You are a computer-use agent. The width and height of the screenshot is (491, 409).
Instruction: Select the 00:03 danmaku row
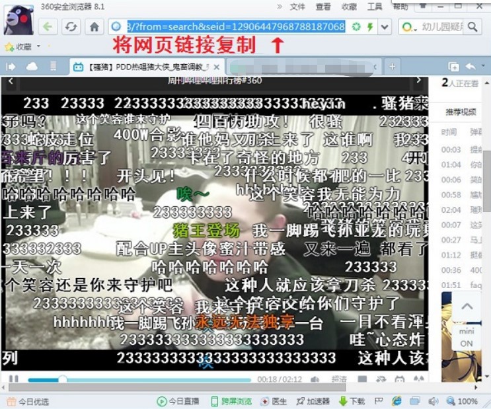(461, 150)
